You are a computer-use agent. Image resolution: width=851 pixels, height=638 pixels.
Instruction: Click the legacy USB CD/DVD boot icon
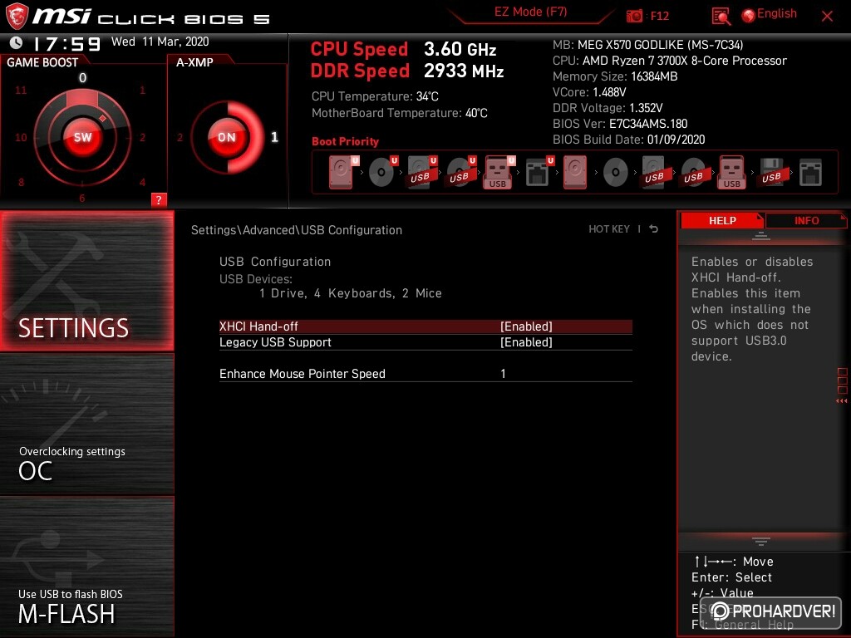tap(693, 173)
